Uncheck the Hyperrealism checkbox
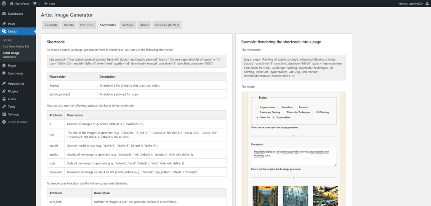 pyautogui.click(x=274, y=117)
